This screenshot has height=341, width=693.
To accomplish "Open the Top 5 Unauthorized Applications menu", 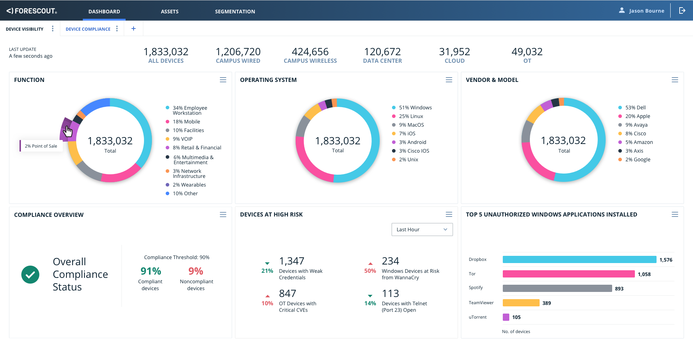I will [675, 214].
